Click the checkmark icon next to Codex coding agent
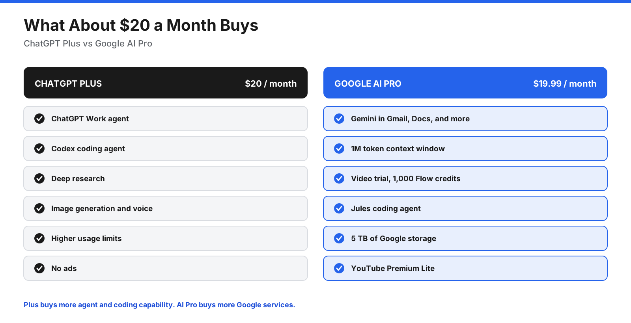 click(x=39, y=149)
